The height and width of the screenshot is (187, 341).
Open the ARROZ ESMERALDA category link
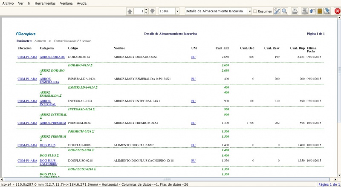(49, 81)
